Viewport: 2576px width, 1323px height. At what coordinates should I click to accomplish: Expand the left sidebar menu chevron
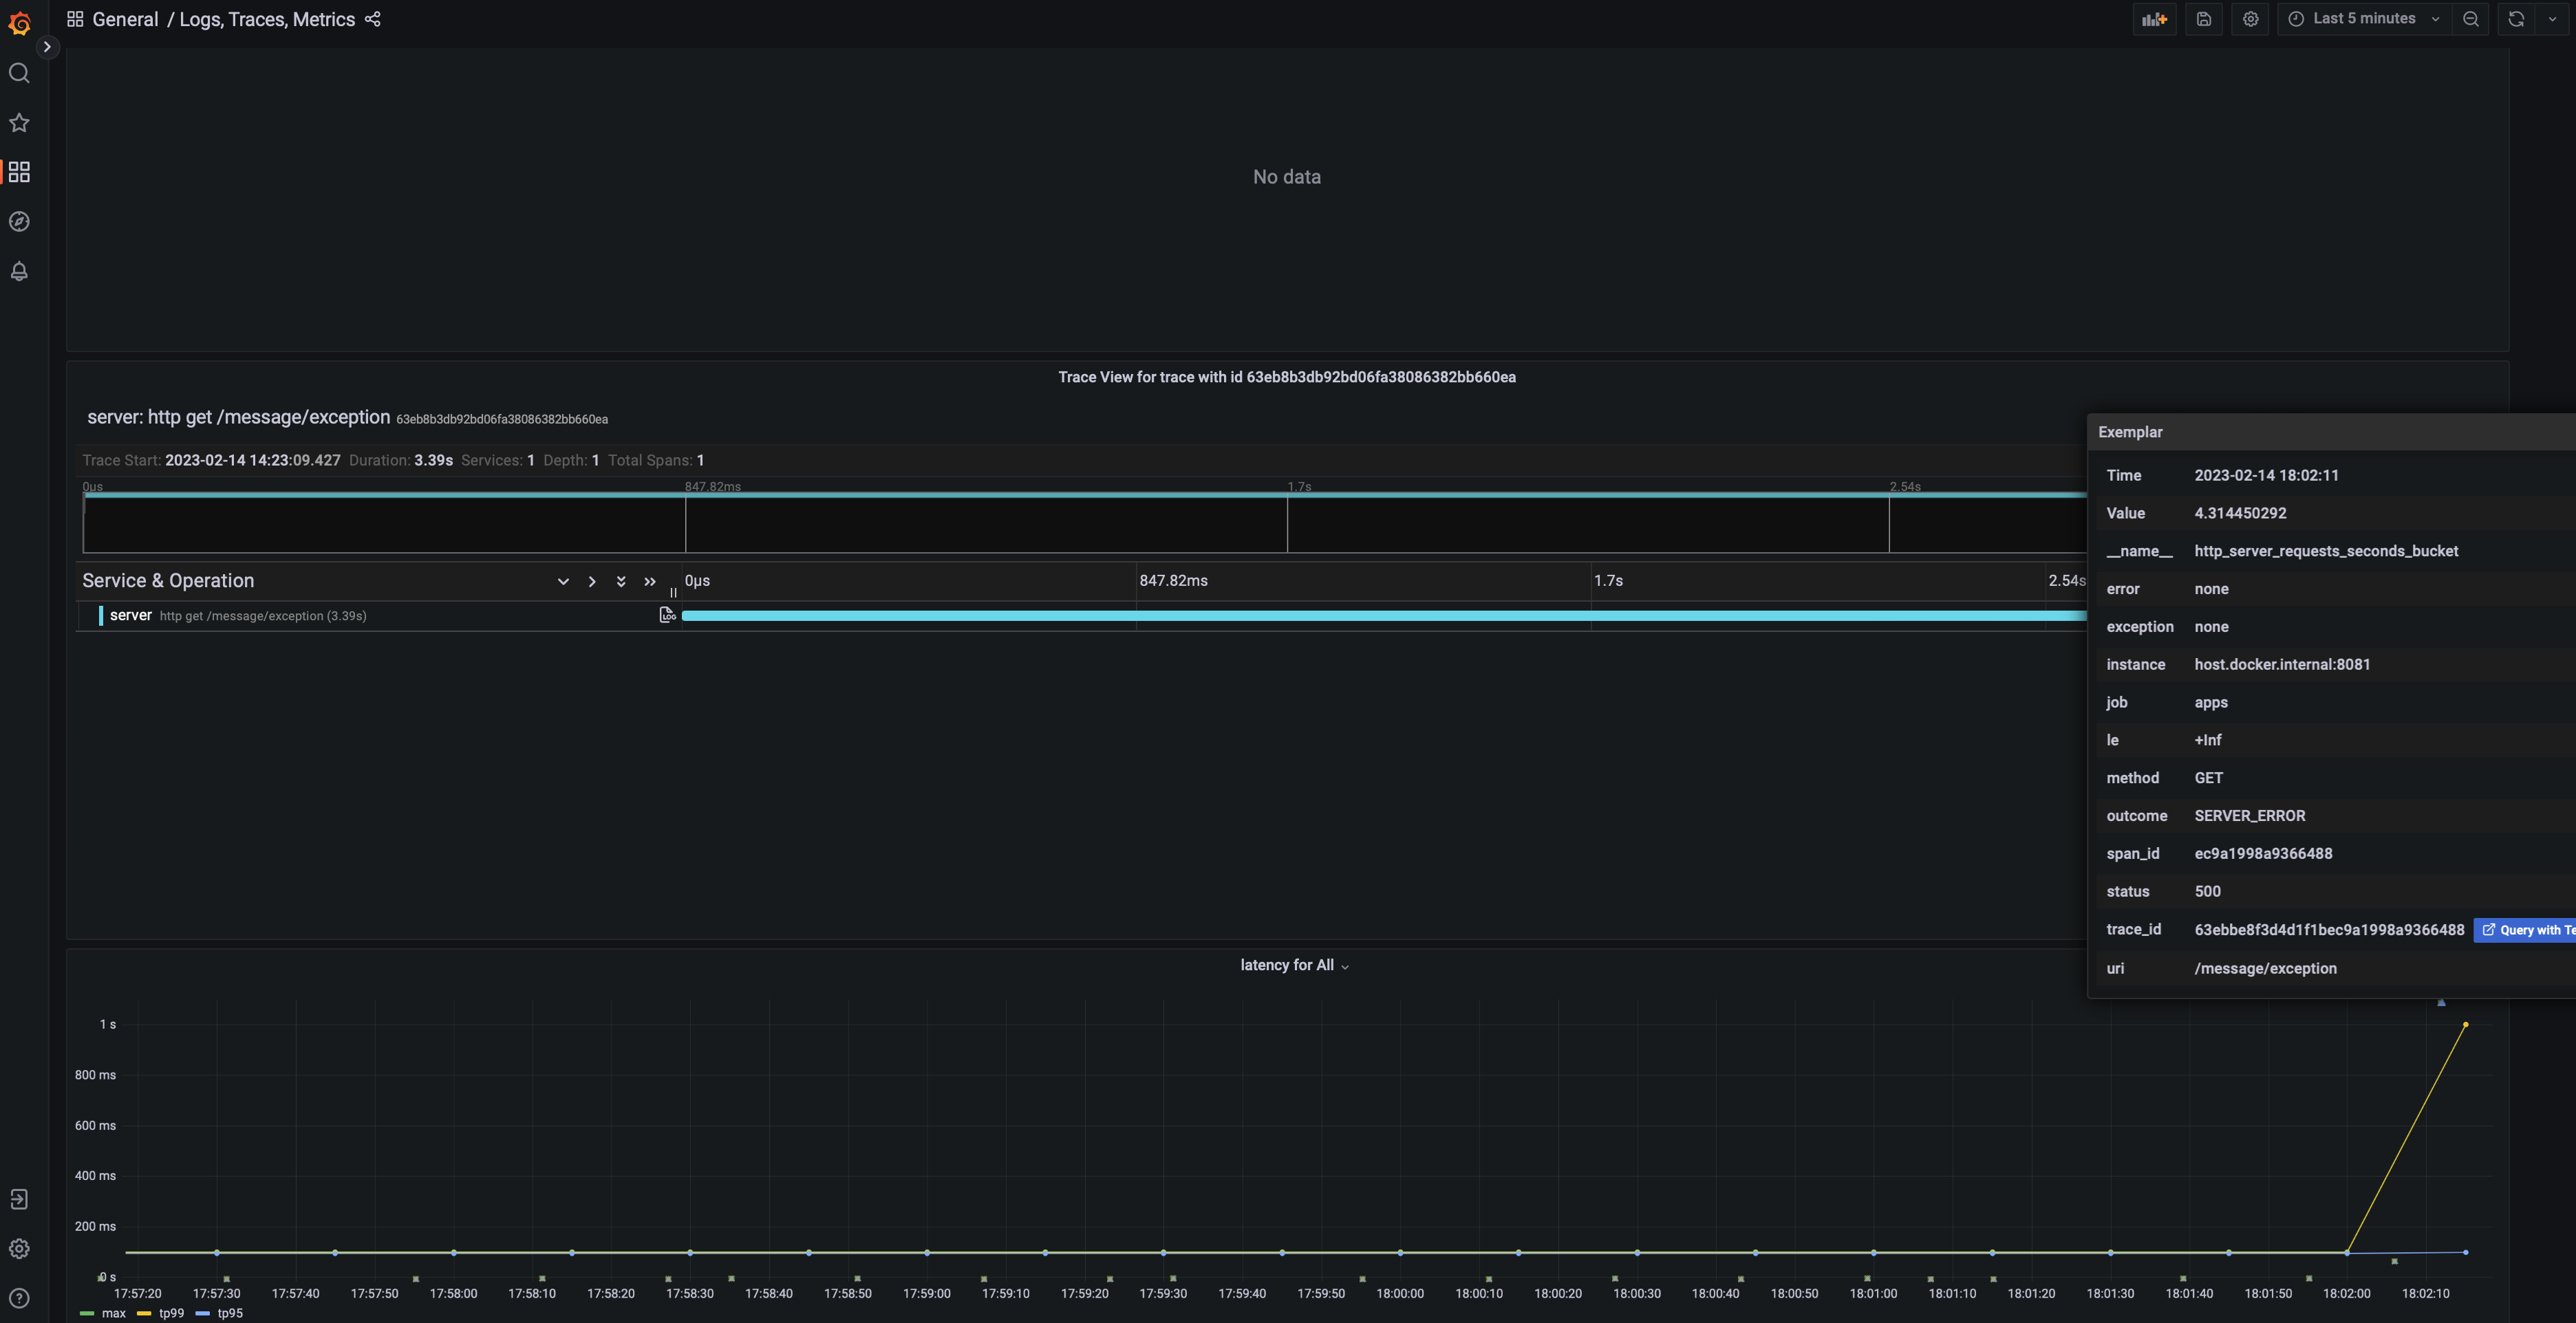[46, 47]
